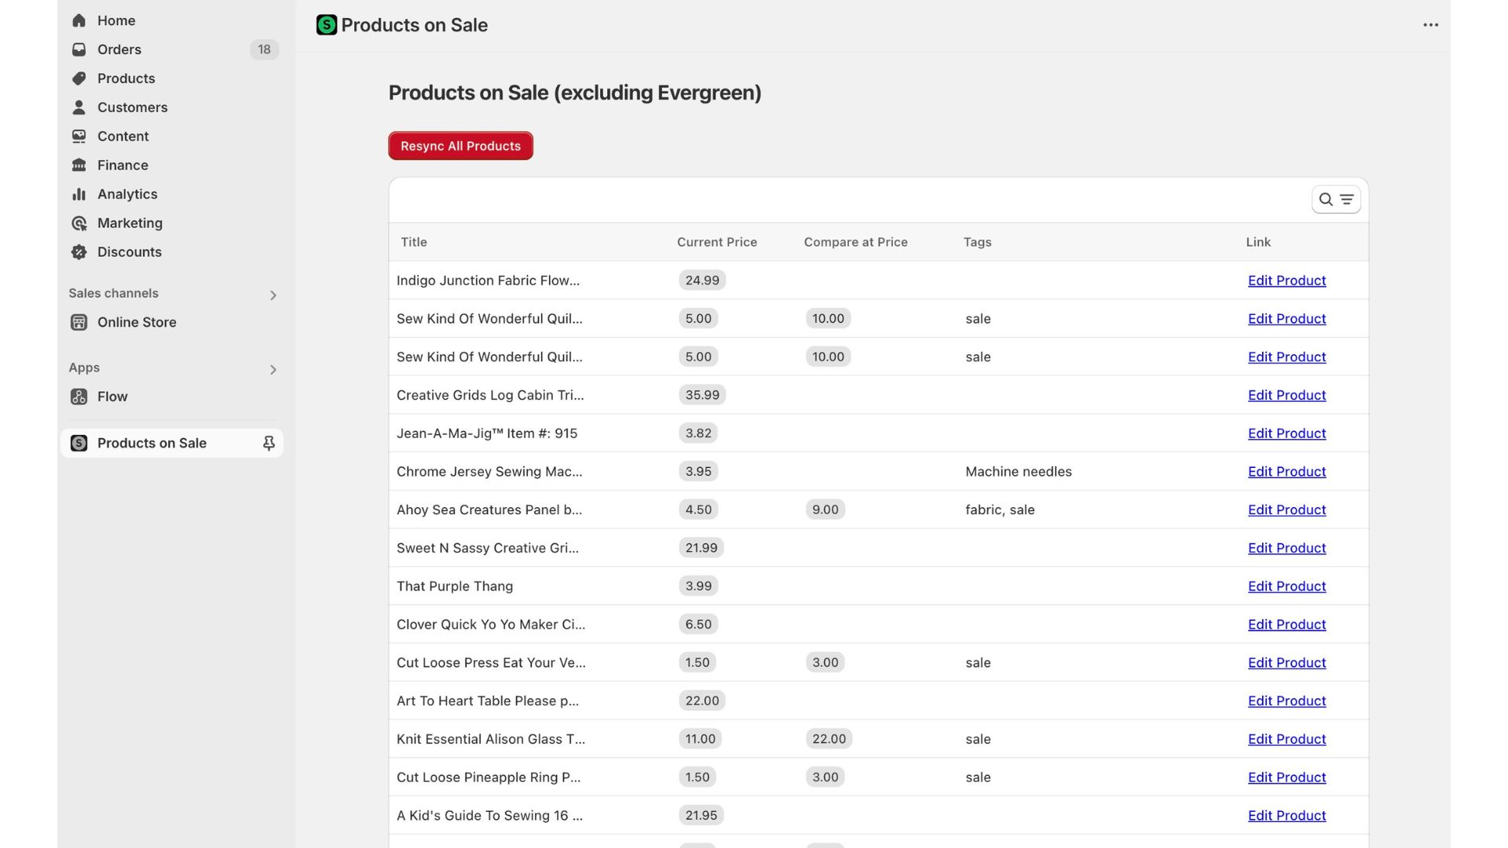
Task: Click 'Jean-A-Ma-Jig™ Item #: 915' title
Action: click(x=487, y=433)
